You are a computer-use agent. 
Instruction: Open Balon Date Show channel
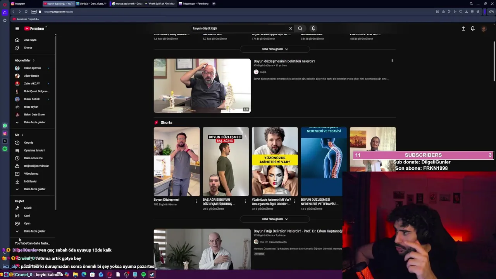point(34,115)
